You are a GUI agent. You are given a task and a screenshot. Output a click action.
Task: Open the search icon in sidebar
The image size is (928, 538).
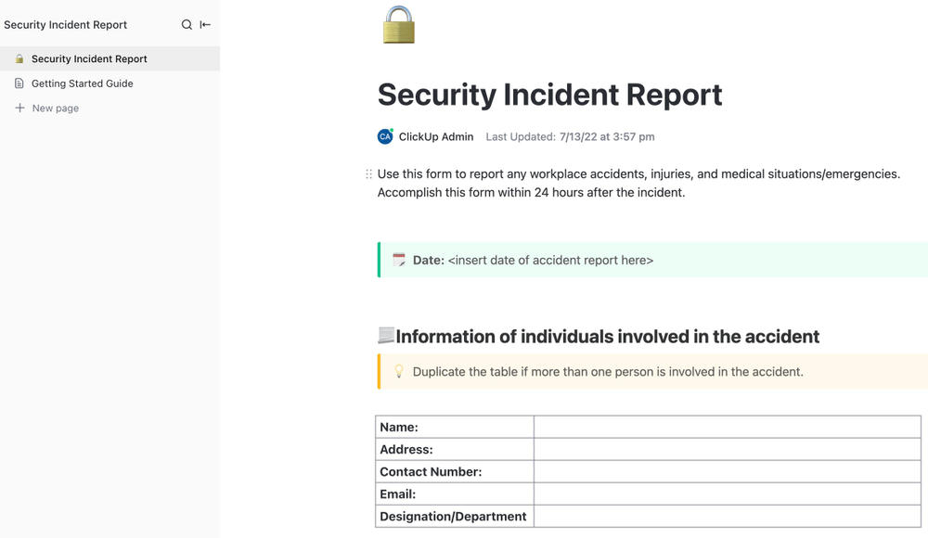point(187,25)
